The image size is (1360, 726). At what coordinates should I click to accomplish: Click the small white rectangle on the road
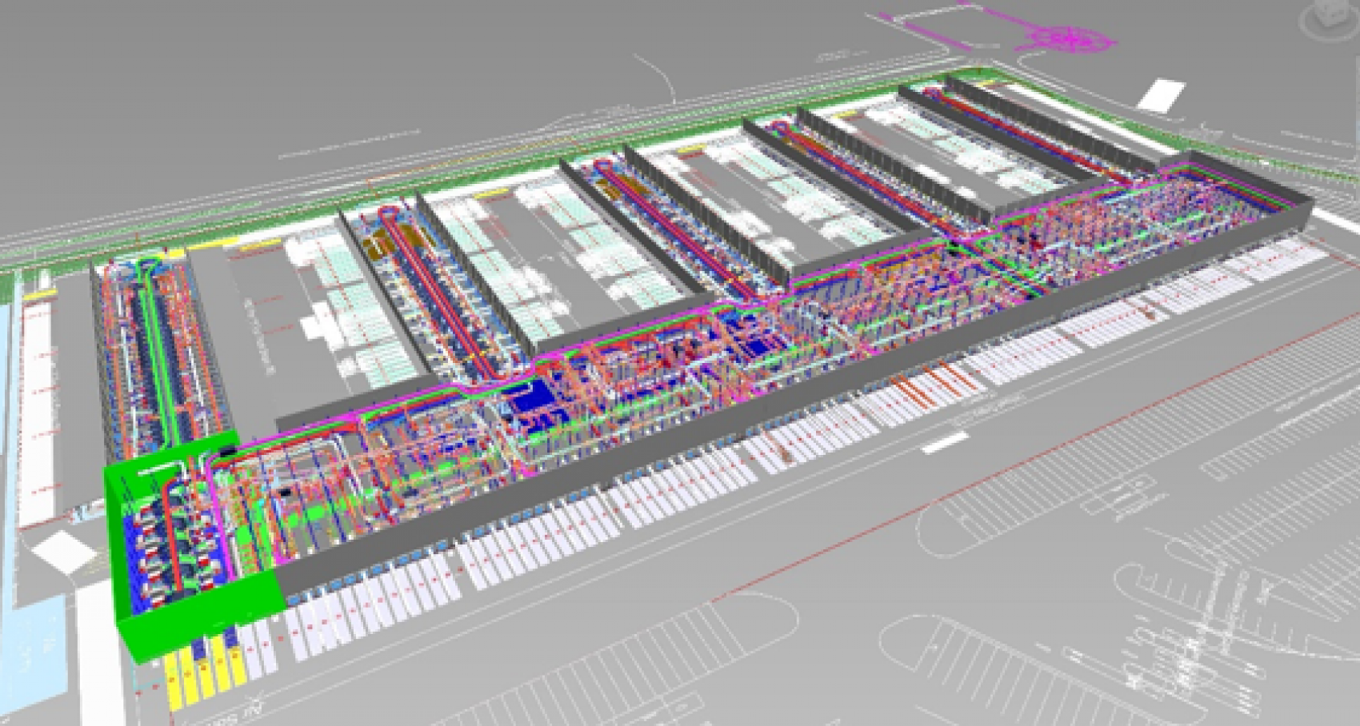tap(944, 443)
